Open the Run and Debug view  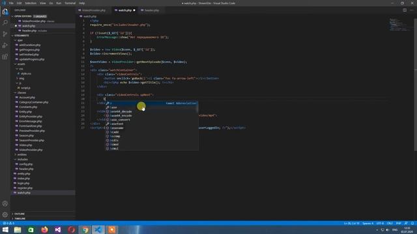click(x=5, y=45)
